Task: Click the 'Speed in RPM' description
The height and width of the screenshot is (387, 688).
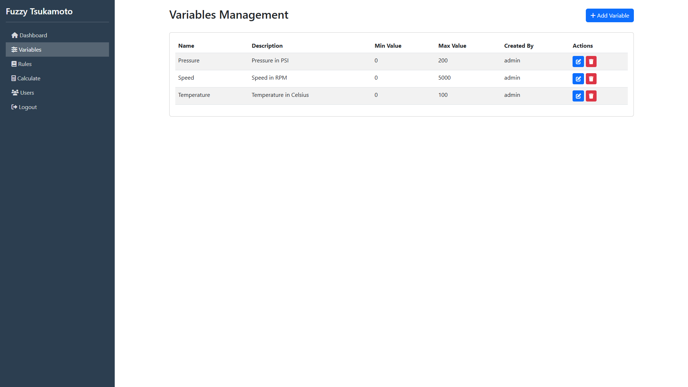Action: [x=269, y=78]
